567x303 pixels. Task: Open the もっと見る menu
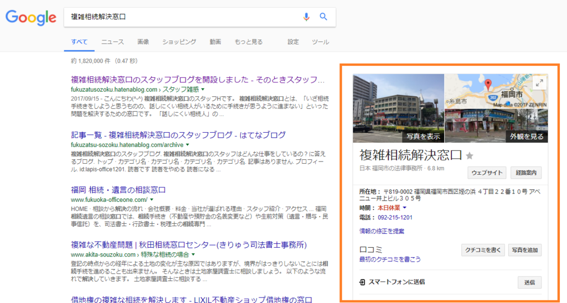(249, 42)
